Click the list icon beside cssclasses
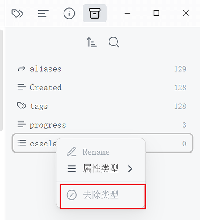200x220 pixels. pos(22,143)
